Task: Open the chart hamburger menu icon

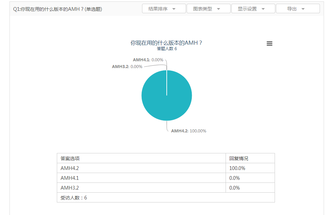Action: tap(270, 44)
